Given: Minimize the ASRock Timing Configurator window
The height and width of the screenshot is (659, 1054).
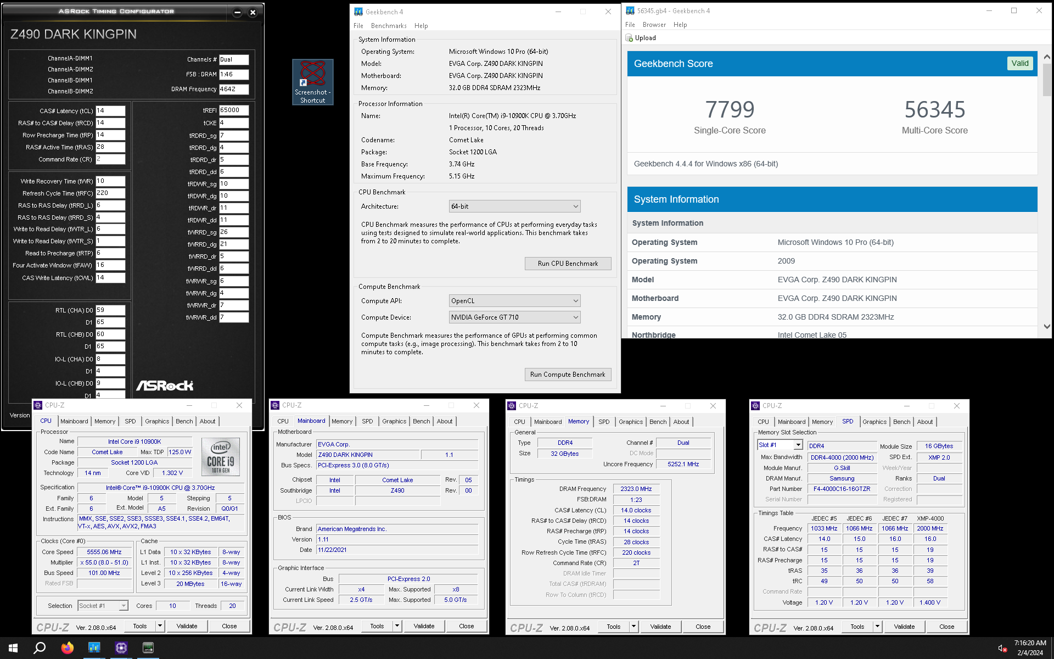Looking at the screenshot, I should click(x=237, y=12).
